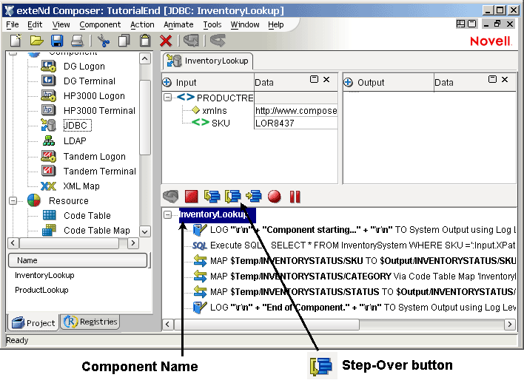The width and height of the screenshot is (524, 383).
Task: Click the Redo arrow in main toolbar
Action: tap(218, 41)
